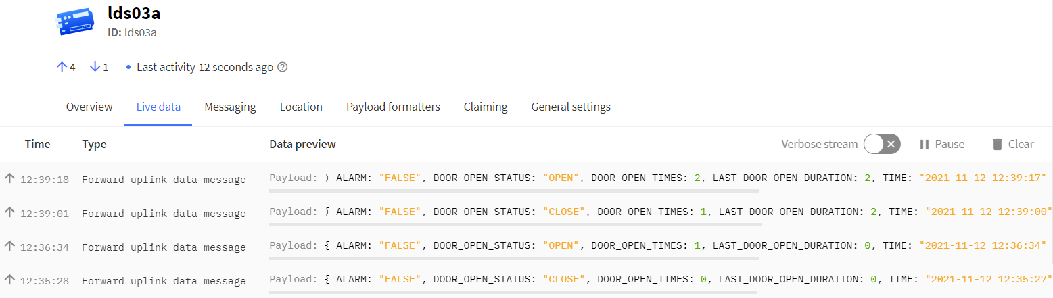Click uplink arrow icon of 12:35:28 event

9,279
